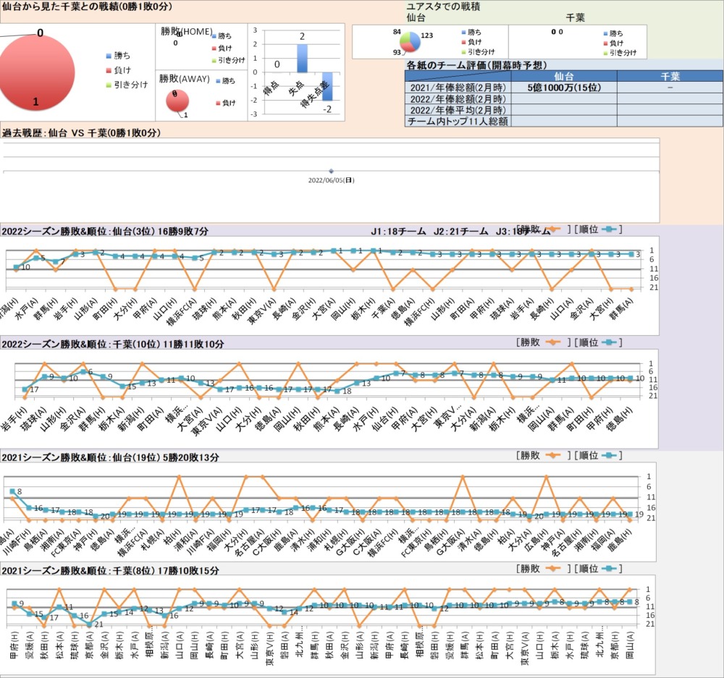
Task: Select the cell showing 5億1000万(15位)
Action: coord(564,87)
